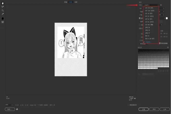Toggle the transparency checkbox

point(140,18)
